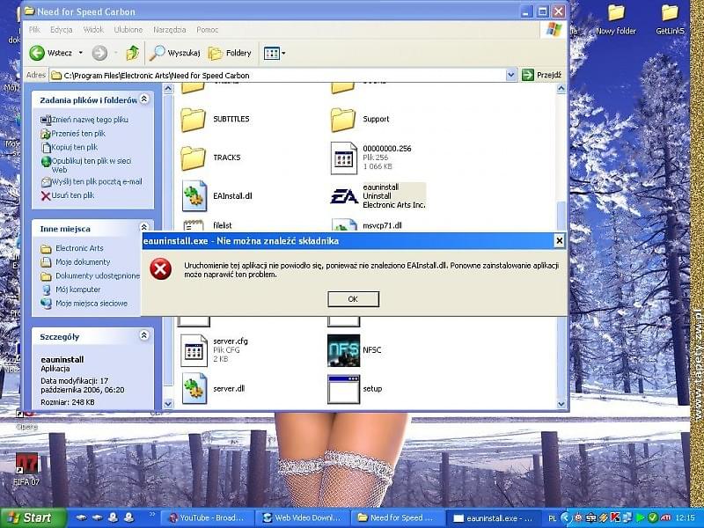Screen dimensions: 704x528
Task: Click the PL language indicator
Action: (553, 518)
